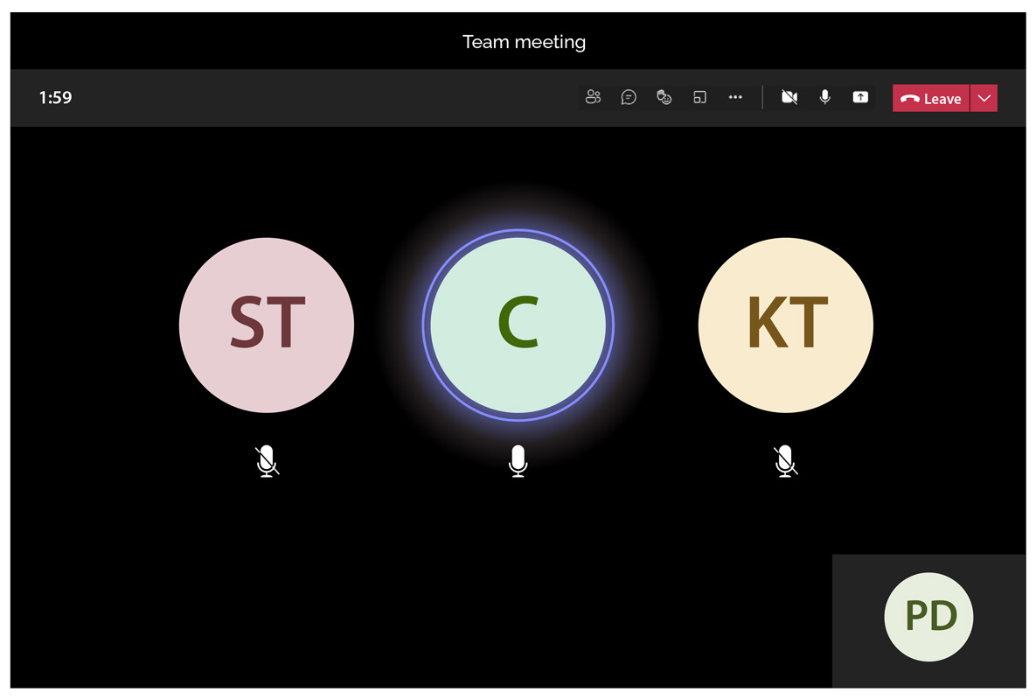Open the share content tray icon

click(860, 97)
